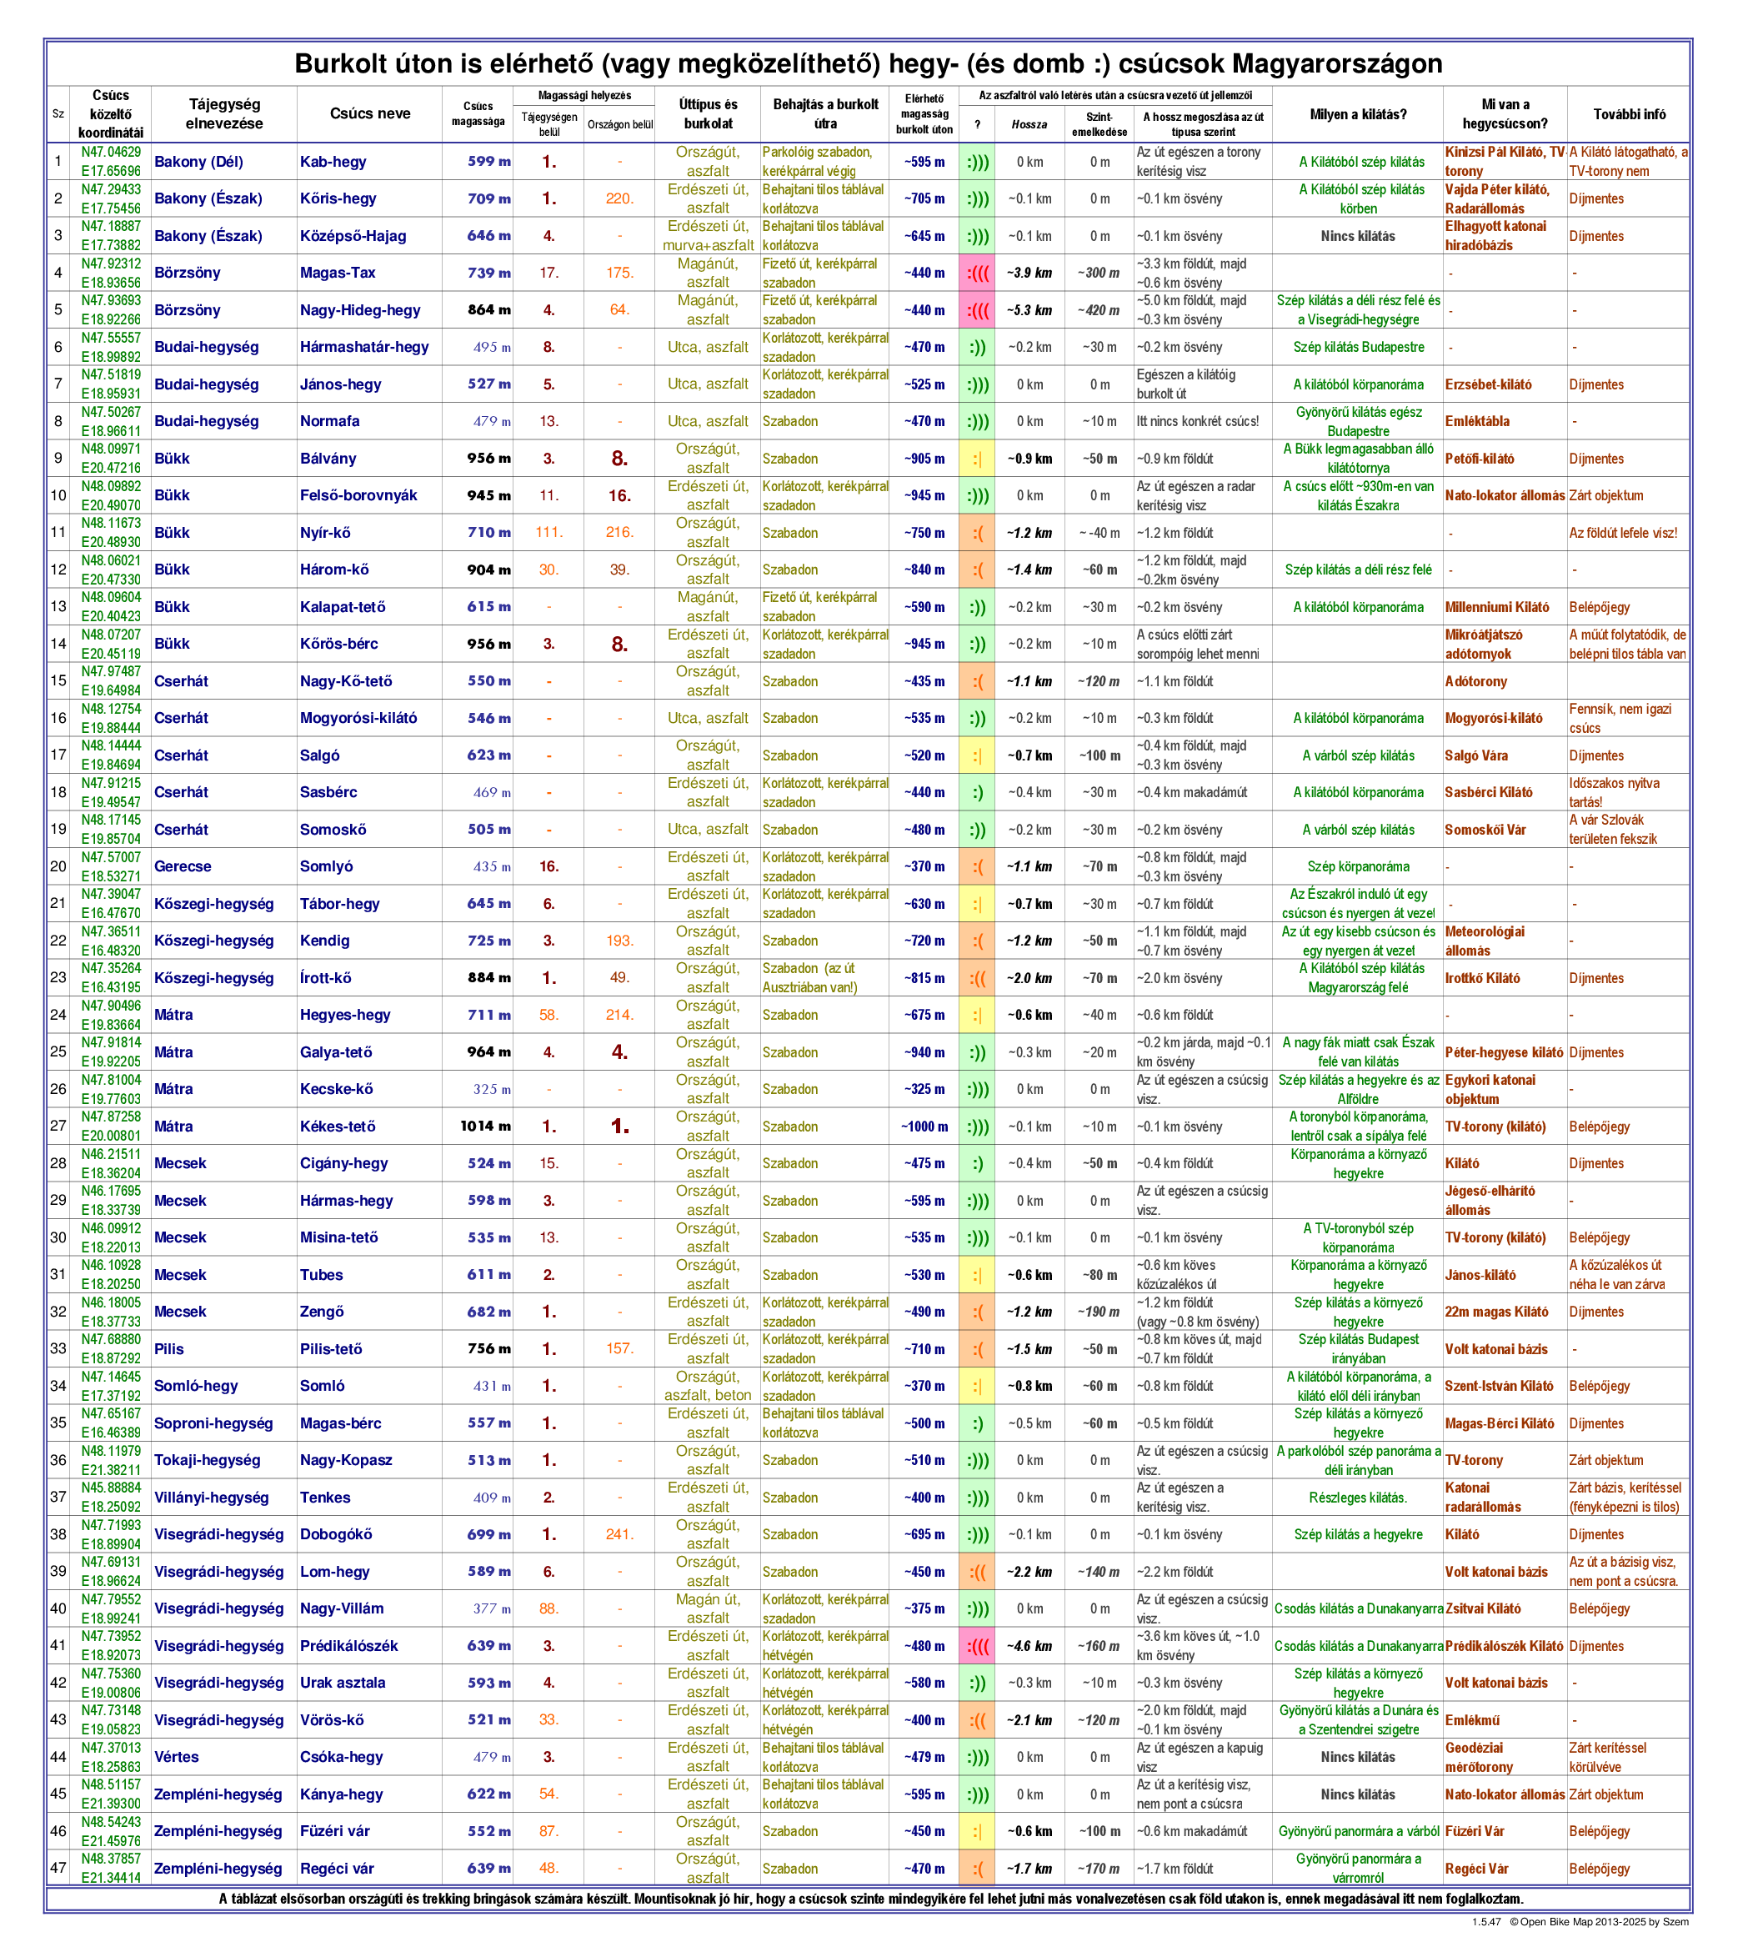The height and width of the screenshot is (1947, 1738).
Task: Click the orange sad face for Regéci vár
Action: coord(977,1869)
